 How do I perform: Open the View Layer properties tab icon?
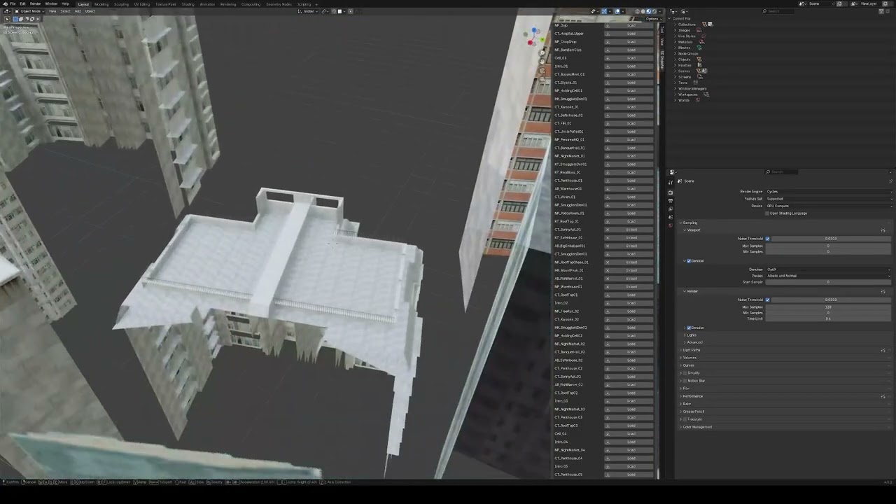(671, 207)
